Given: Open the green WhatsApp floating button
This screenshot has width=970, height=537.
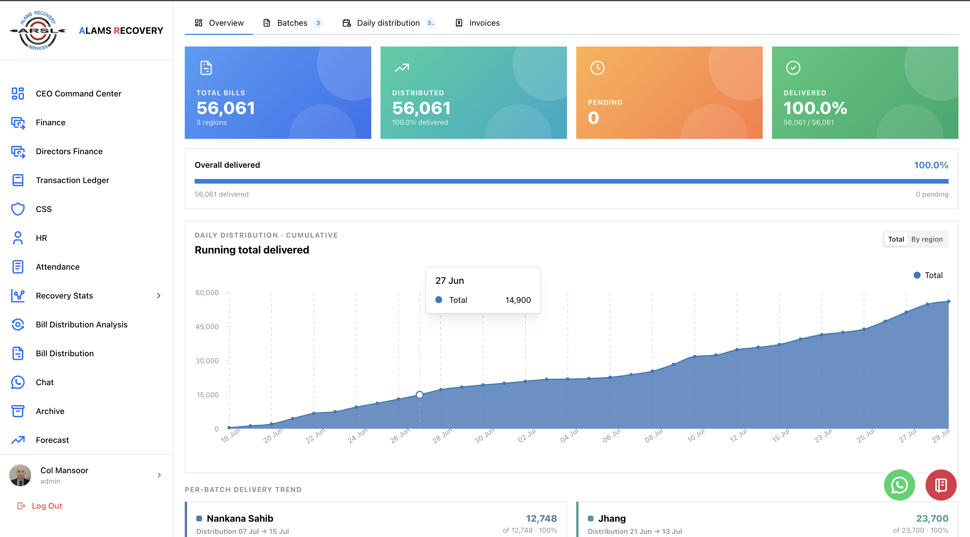Looking at the screenshot, I should pos(899,485).
